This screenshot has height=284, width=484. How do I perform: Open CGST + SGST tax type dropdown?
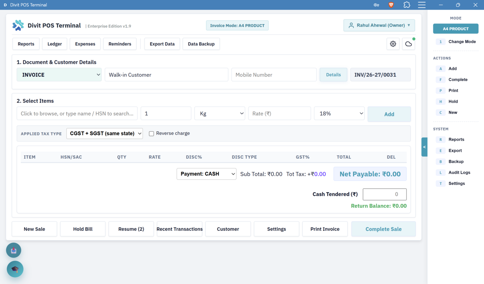[105, 133]
